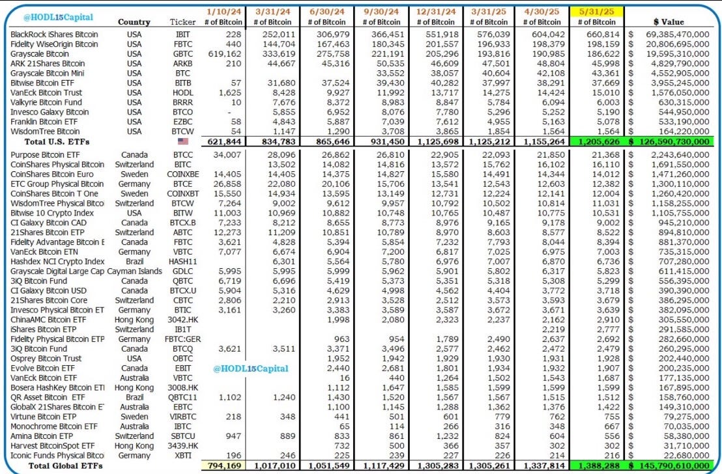Click the "ABTC" ticker cell
This screenshot has height=474, width=722.
[183, 232]
